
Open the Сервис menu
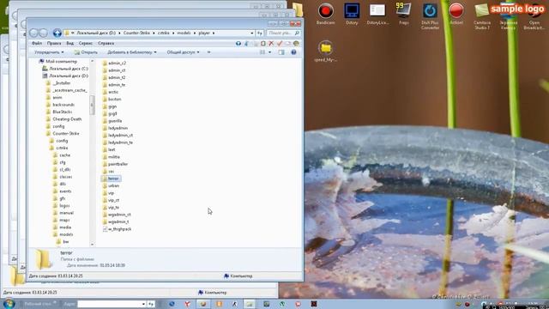click(x=86, y=44)
